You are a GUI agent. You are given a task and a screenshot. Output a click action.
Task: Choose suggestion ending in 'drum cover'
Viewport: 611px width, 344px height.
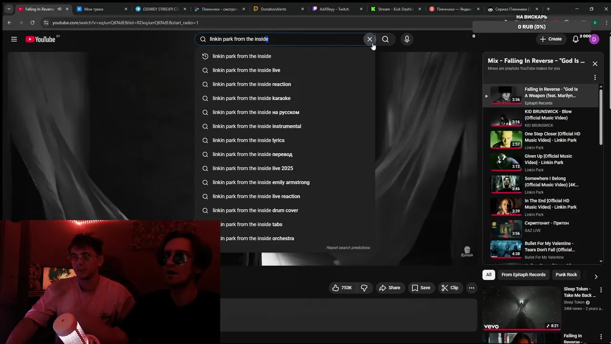[284, 210]
